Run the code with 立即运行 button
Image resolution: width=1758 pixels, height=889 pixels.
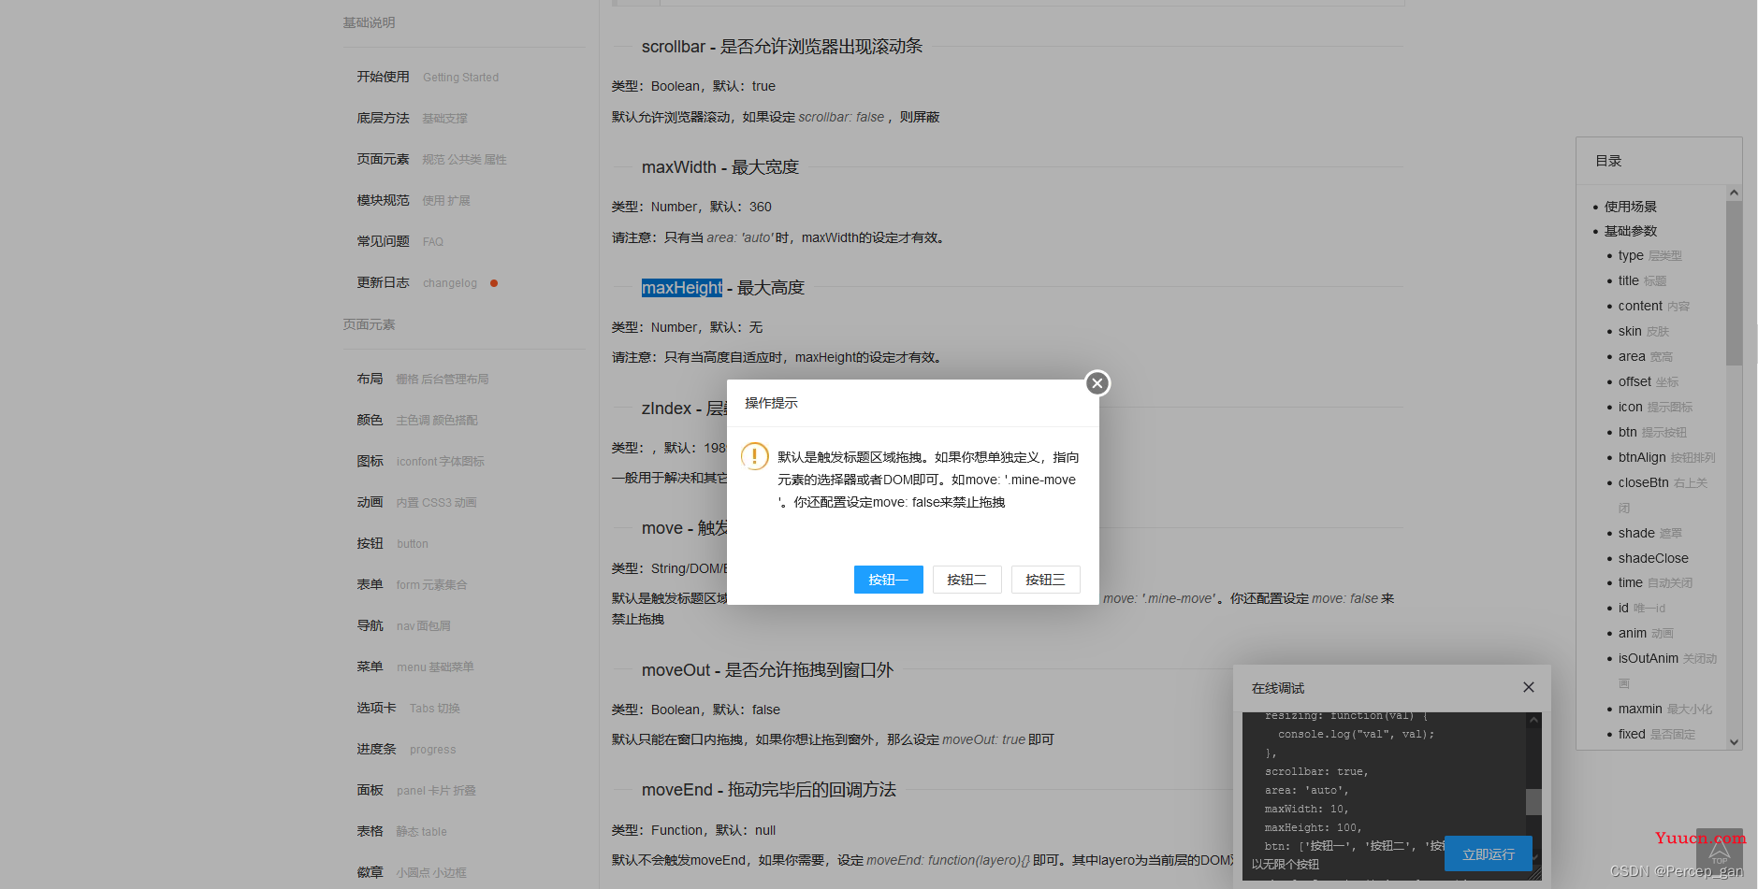(1489, 853)
